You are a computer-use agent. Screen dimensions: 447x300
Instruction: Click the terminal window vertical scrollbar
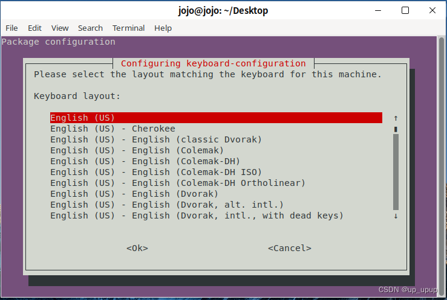tap(442, 167)
